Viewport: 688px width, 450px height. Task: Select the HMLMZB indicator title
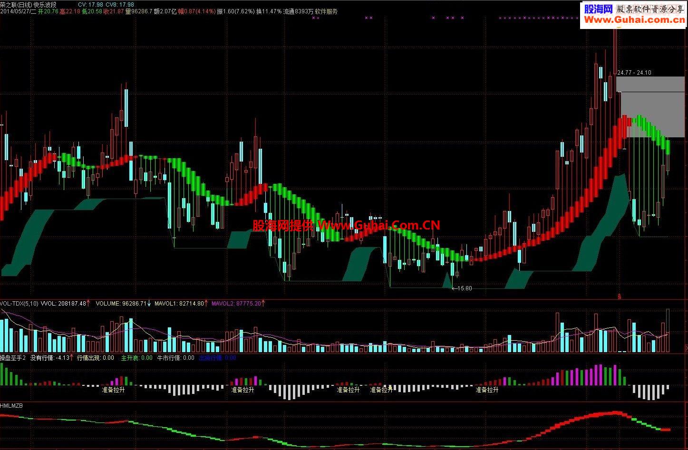pos(11,406)
